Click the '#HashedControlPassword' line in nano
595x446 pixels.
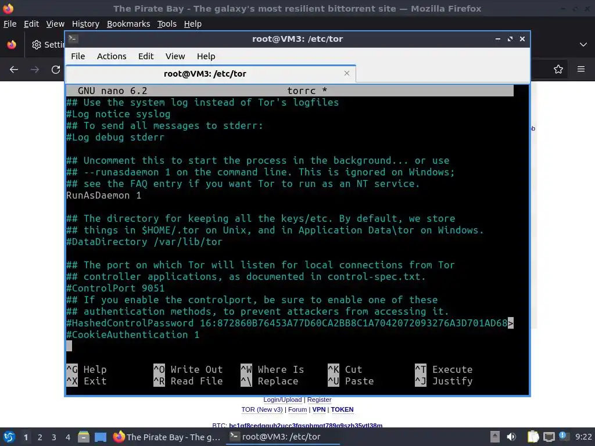pyautogui.click(x=289, y=323)
